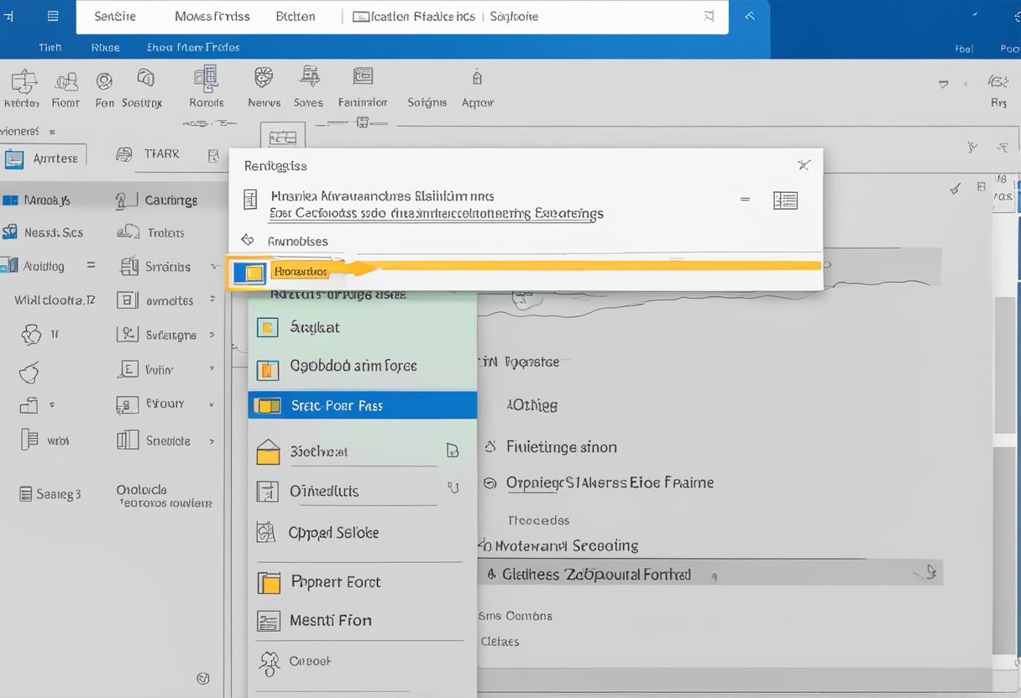1021x698 pixels.
Task: Switch to the Moves Frrdss tab
Action: 212,15
